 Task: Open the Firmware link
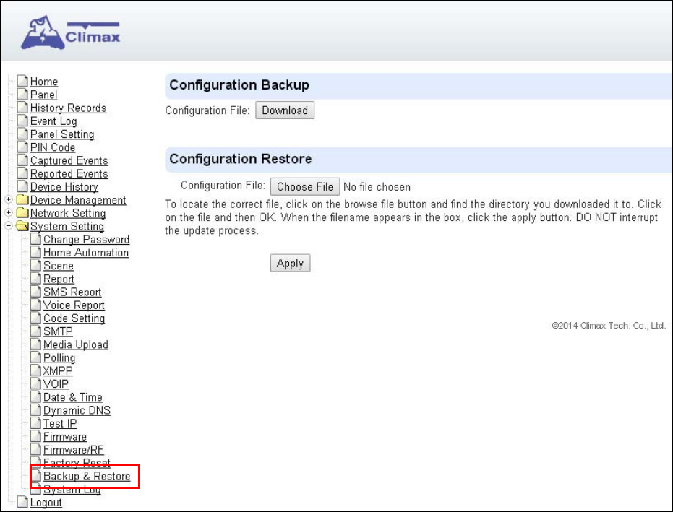click(x=65, y=437)
